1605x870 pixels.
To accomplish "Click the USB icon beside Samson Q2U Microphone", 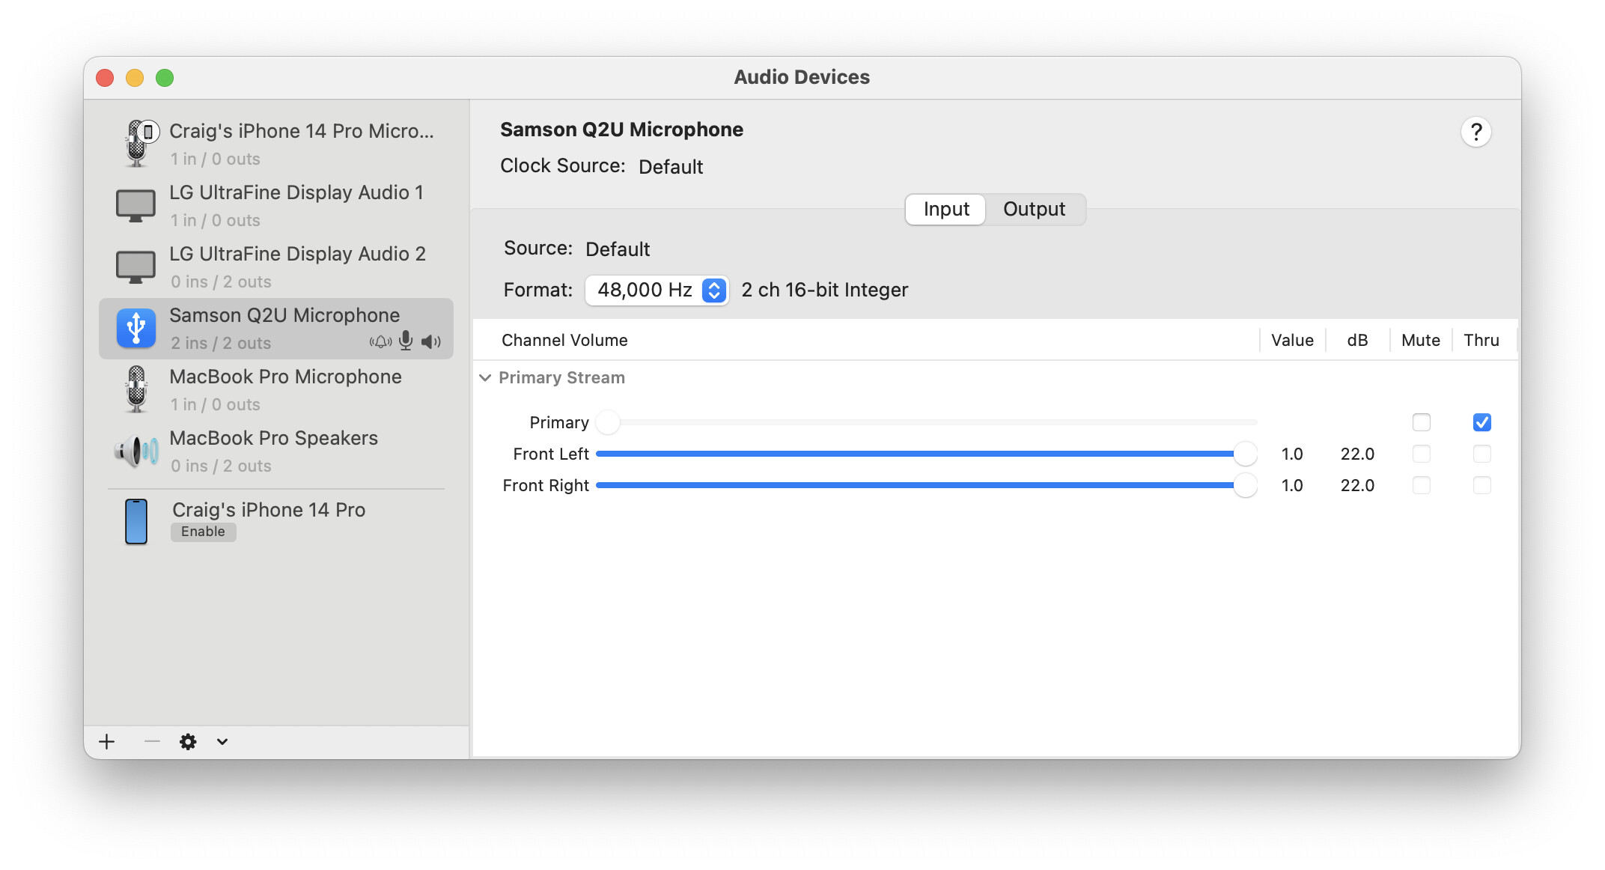I will [135, 327].
